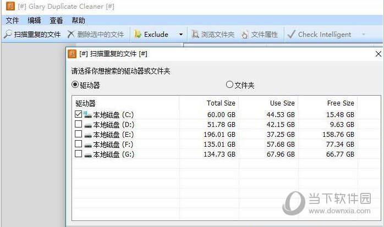
Task: Uncheck the local disk C: checkbox
Action: 78,114
